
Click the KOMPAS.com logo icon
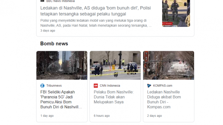[149, 86]
